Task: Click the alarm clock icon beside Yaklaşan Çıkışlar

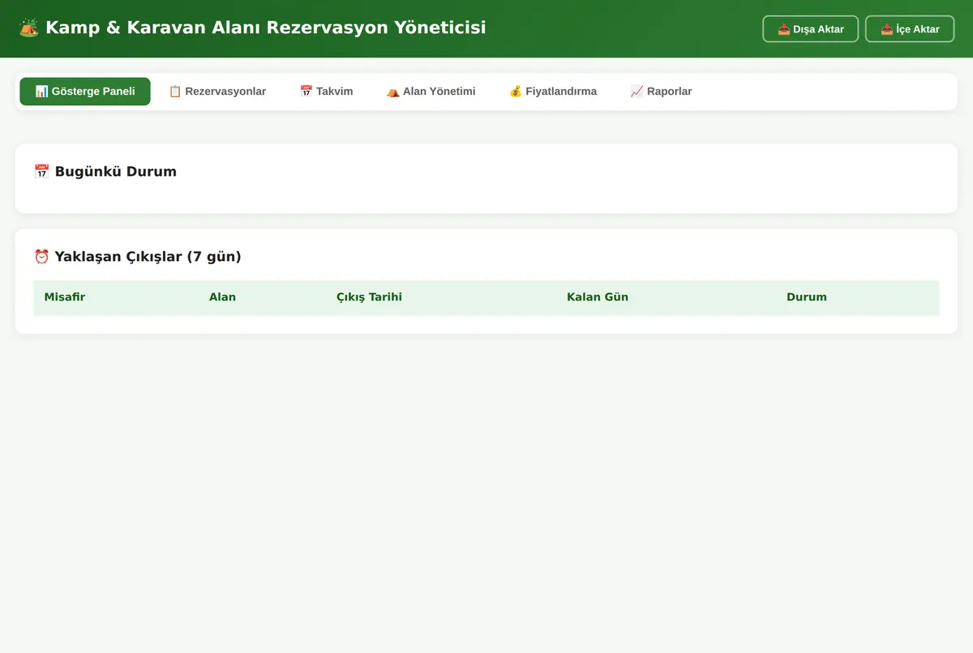Action: (41, 257)
